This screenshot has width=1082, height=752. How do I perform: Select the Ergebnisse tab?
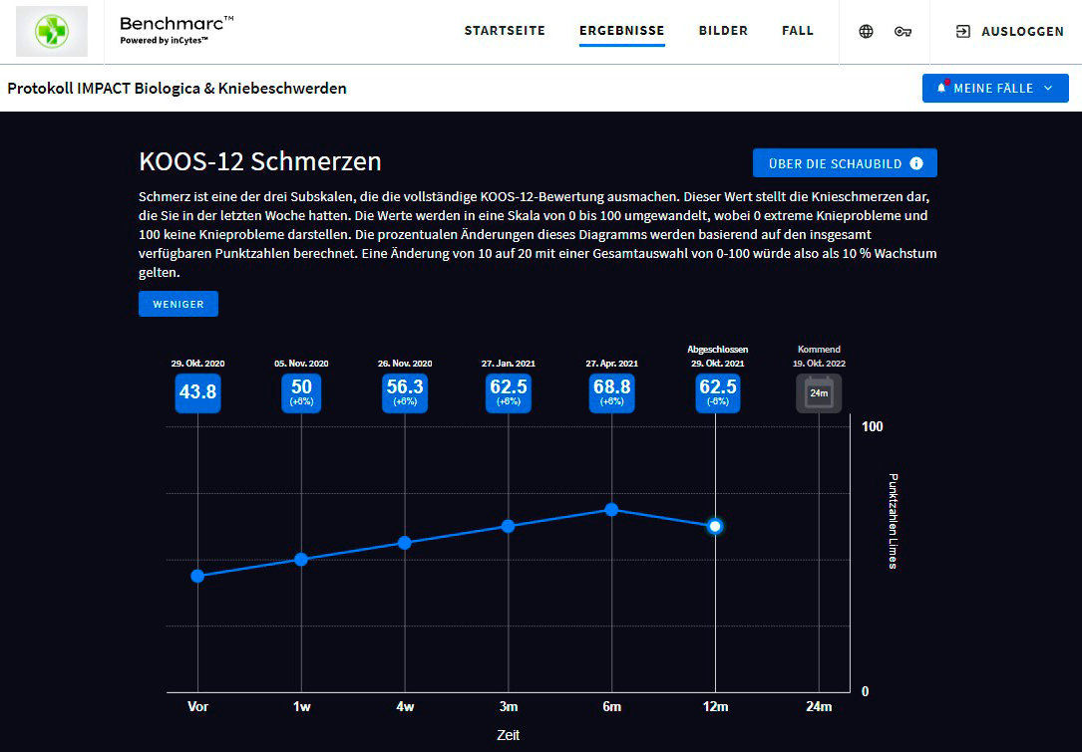coord(621,31)
